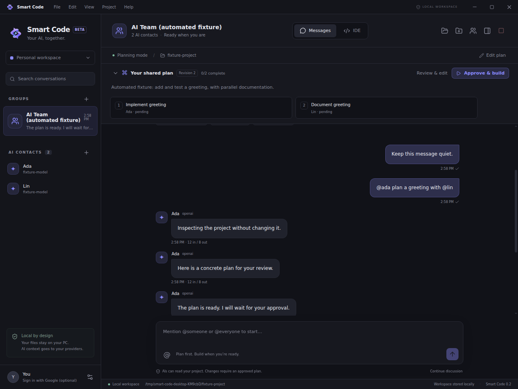518x389 pixels.
Task: Open the team members icon in header
Action: pos(473,31)
